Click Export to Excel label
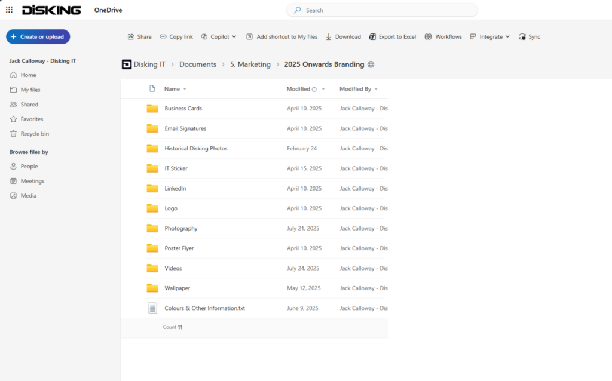This screenshot has height=381, width=612. coord(397,36)
